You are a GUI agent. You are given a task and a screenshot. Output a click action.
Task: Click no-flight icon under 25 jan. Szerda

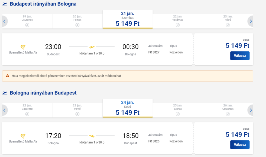point(178,114)
